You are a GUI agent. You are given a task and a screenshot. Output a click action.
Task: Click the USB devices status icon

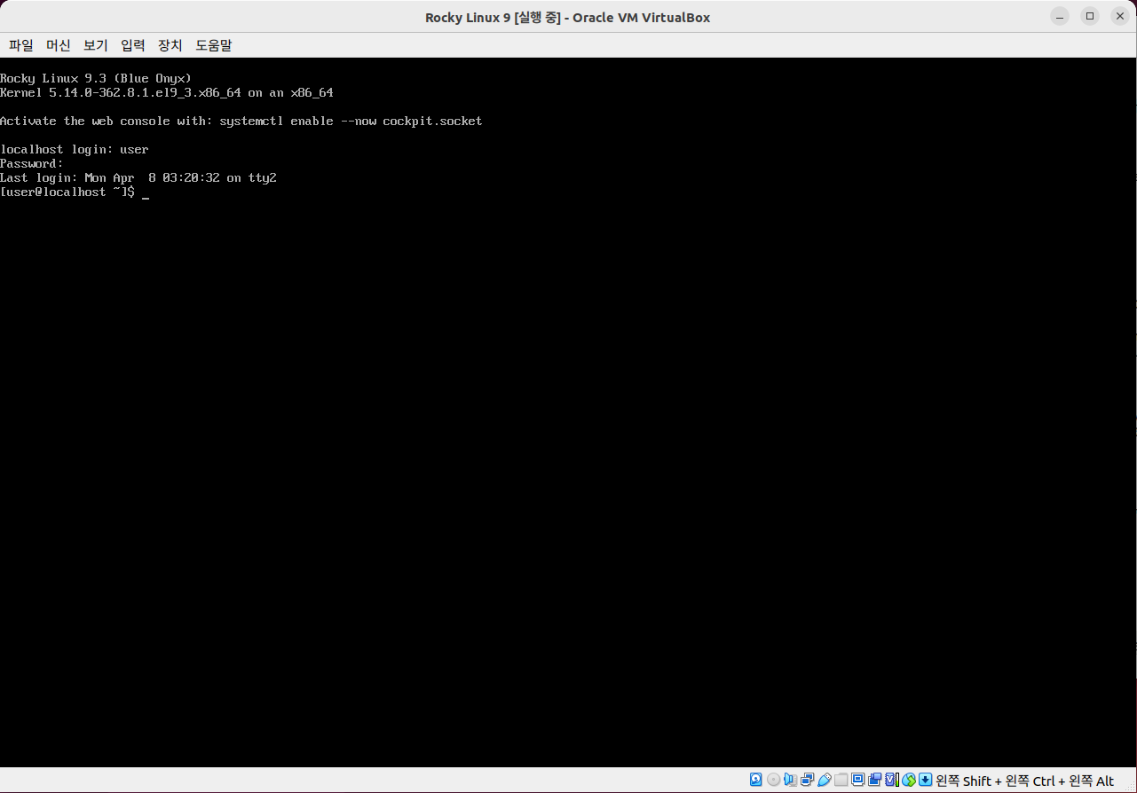(x=825, y=780)
